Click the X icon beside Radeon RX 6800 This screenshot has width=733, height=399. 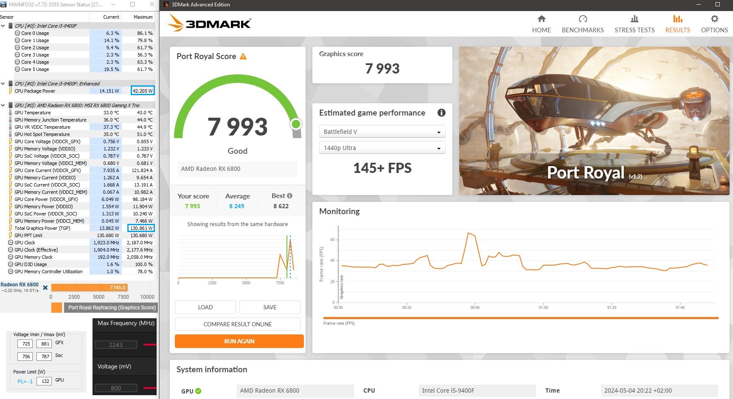coord(45,288)
